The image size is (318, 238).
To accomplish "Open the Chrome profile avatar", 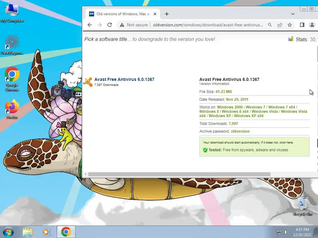I will pos(312,25).
